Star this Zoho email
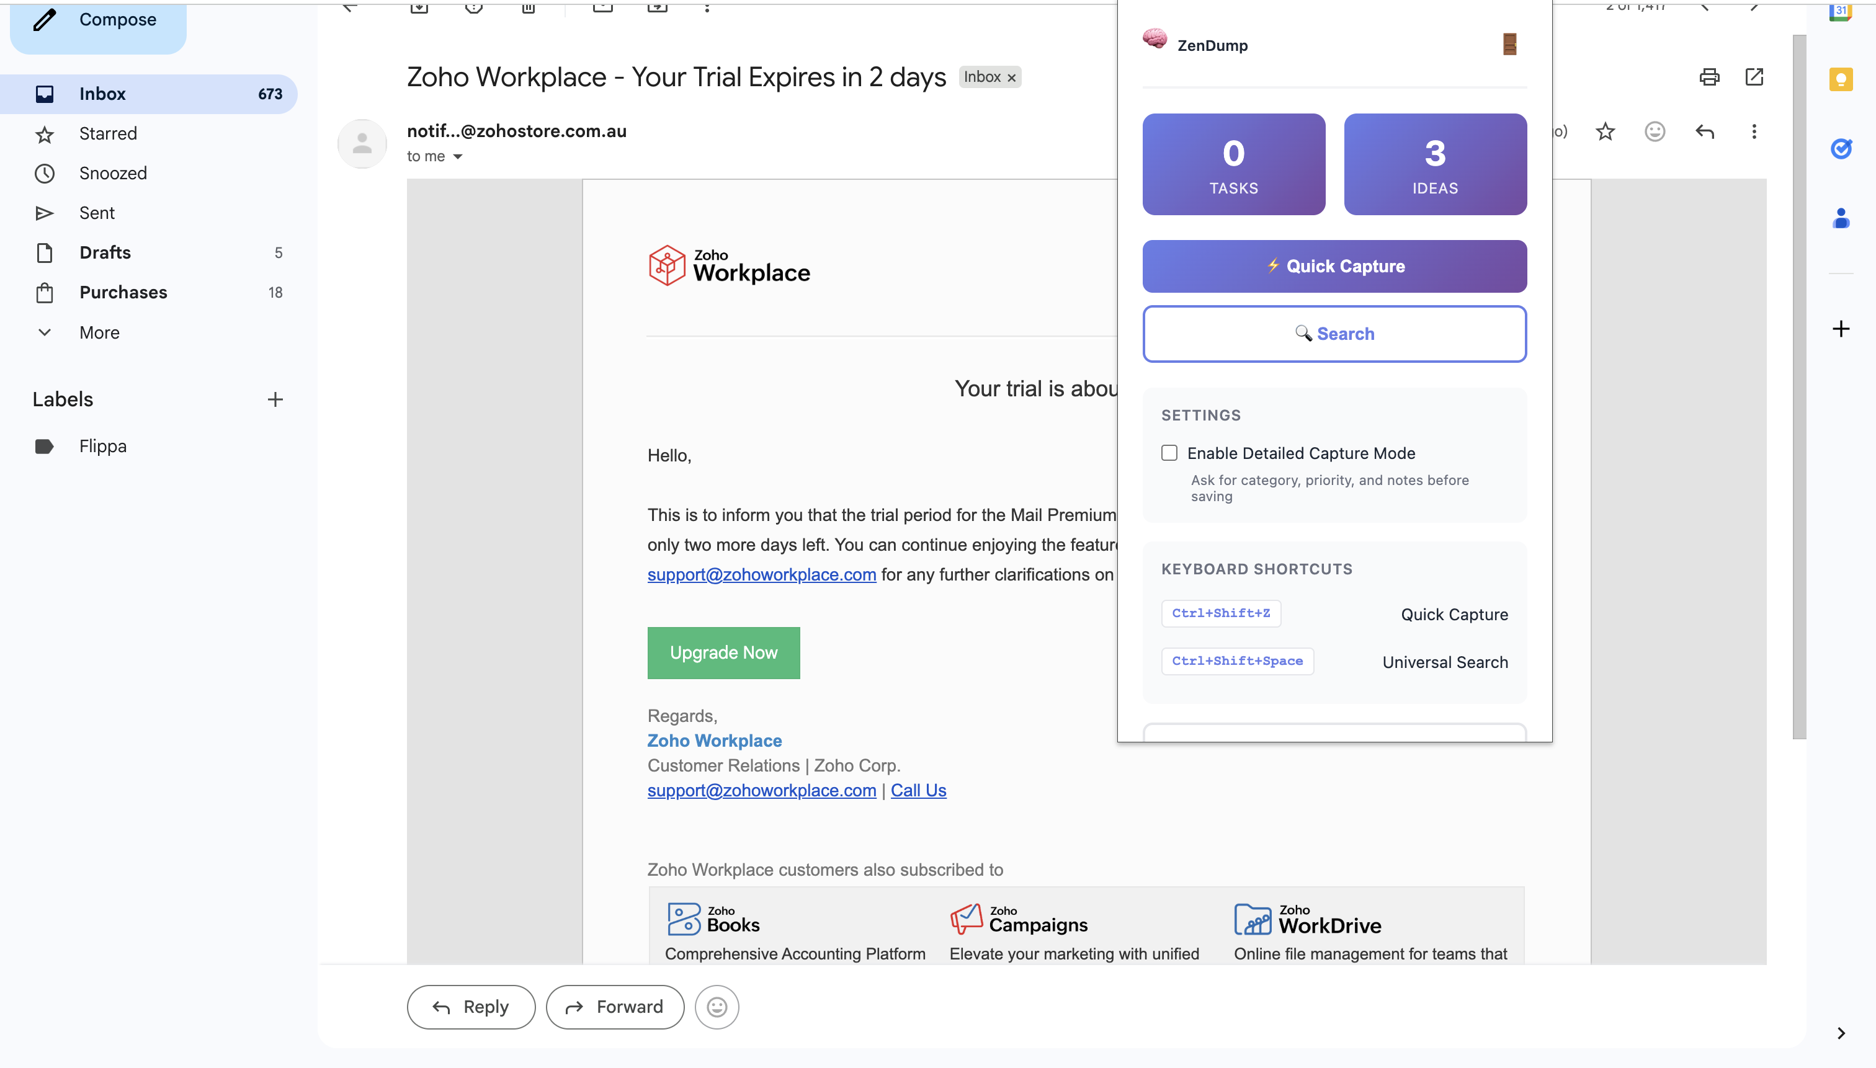Screen dimensions: 1876x1068 (1604, 132)
